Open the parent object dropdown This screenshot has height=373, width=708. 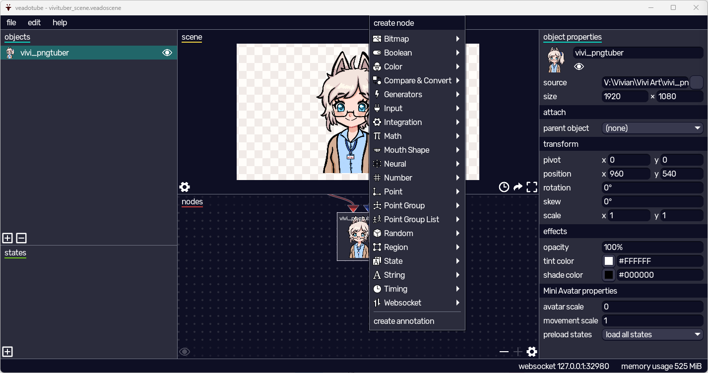[652, 128]
